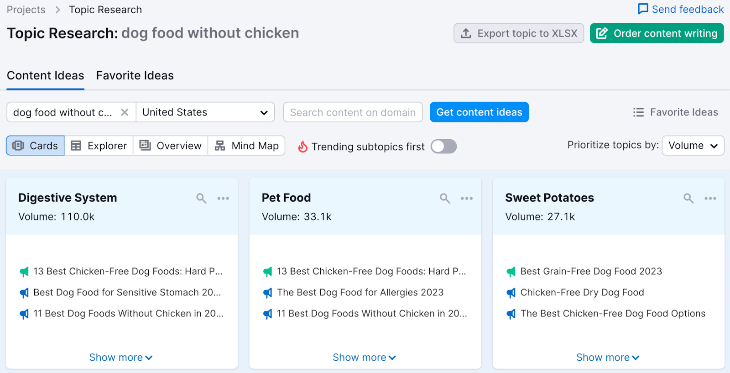Click the Explorer table icon
Viewport: 730px width, 373px height.
(76, 146)
